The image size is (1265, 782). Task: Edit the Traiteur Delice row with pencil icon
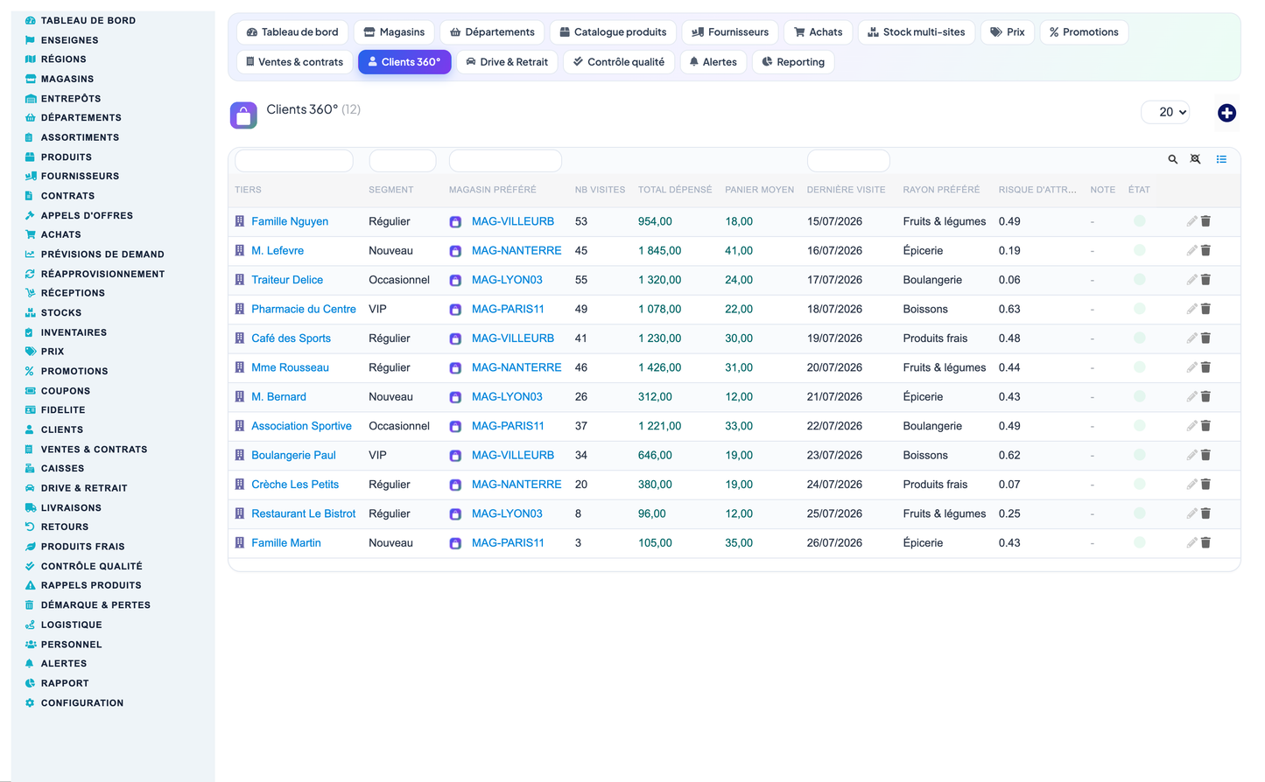click(1191, 280)
